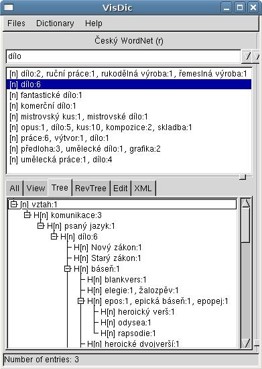The height and width of the screenshot is (369, 262).
Task: Select komunikace:3 in the tree
Action: (x=68, y=215)
